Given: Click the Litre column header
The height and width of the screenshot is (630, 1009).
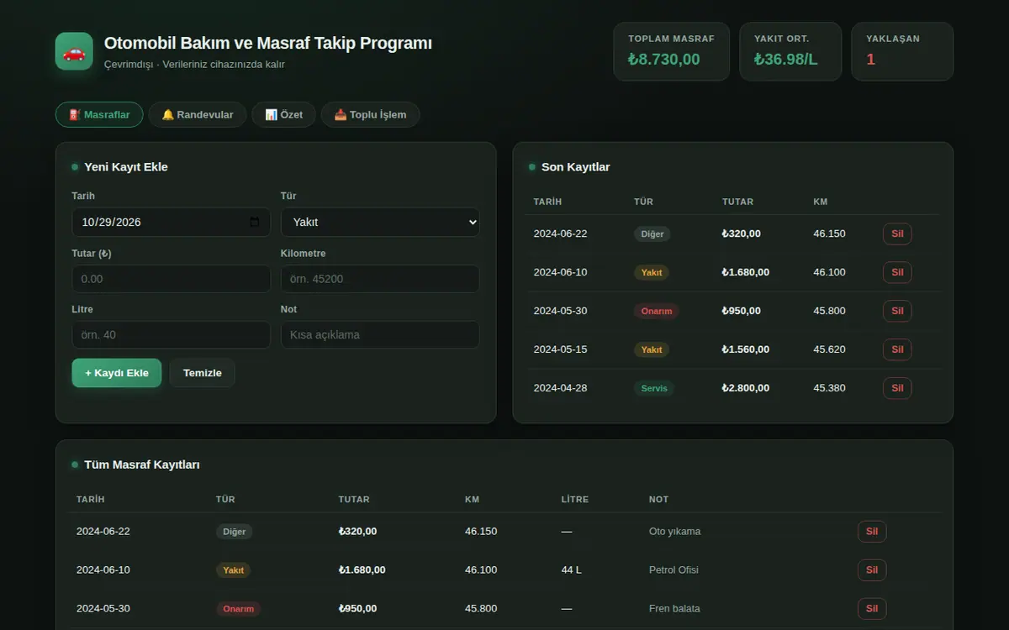Looking at the screenshot, I should tap(575, 500).
